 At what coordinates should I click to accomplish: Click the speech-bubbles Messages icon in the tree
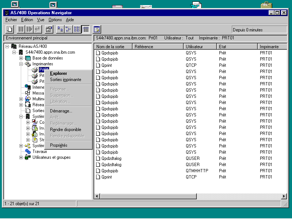28,93
